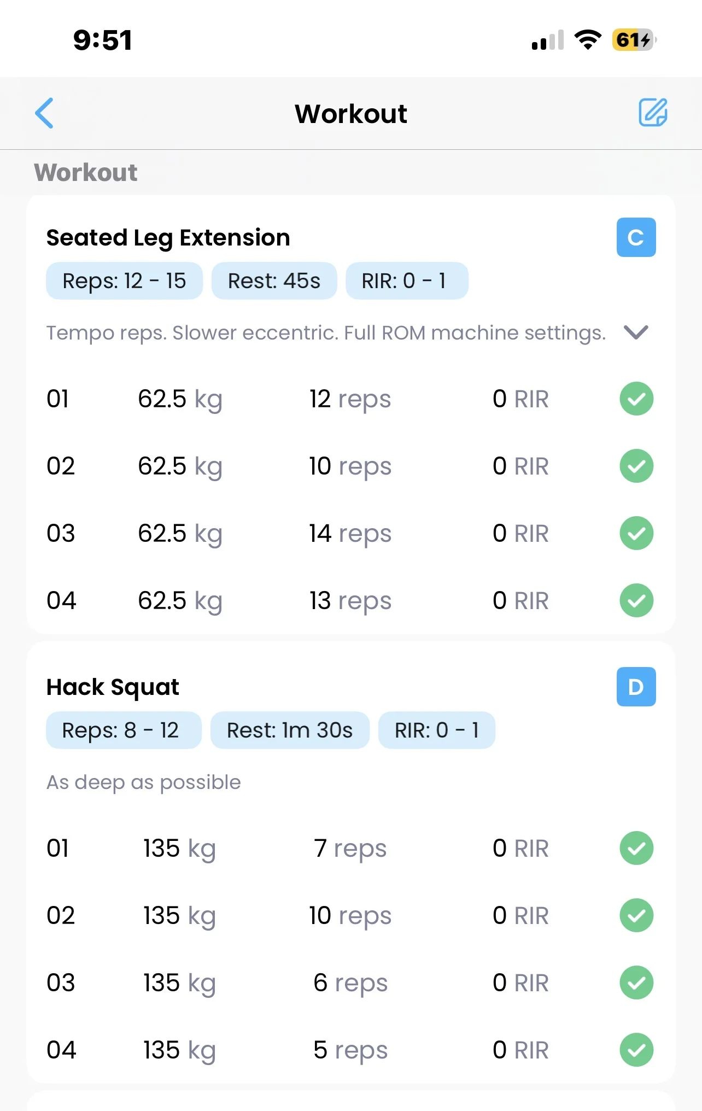Edit 62.5 kg weight for set 02
This screenshot has width=702, height=1111.
coord(180,466)
